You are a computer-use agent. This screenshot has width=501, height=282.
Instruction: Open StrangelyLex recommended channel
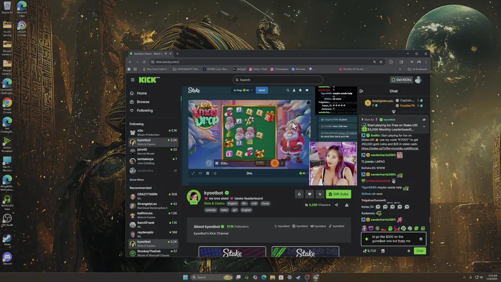pyautogui.click(x=153, y=206)
